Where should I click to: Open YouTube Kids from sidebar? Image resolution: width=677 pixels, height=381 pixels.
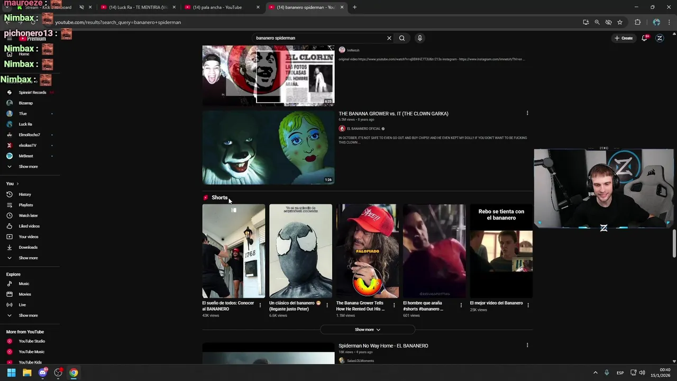click(x=30, y=362)
